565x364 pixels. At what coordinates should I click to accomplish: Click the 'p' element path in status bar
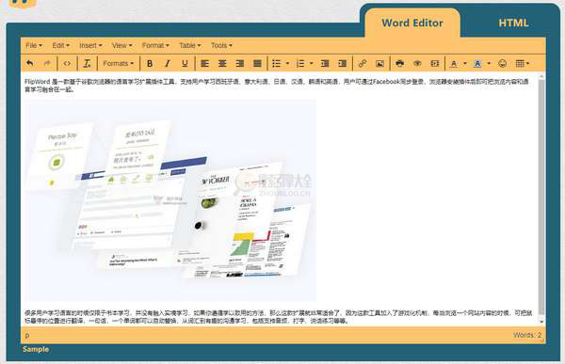tap(27, 335)
